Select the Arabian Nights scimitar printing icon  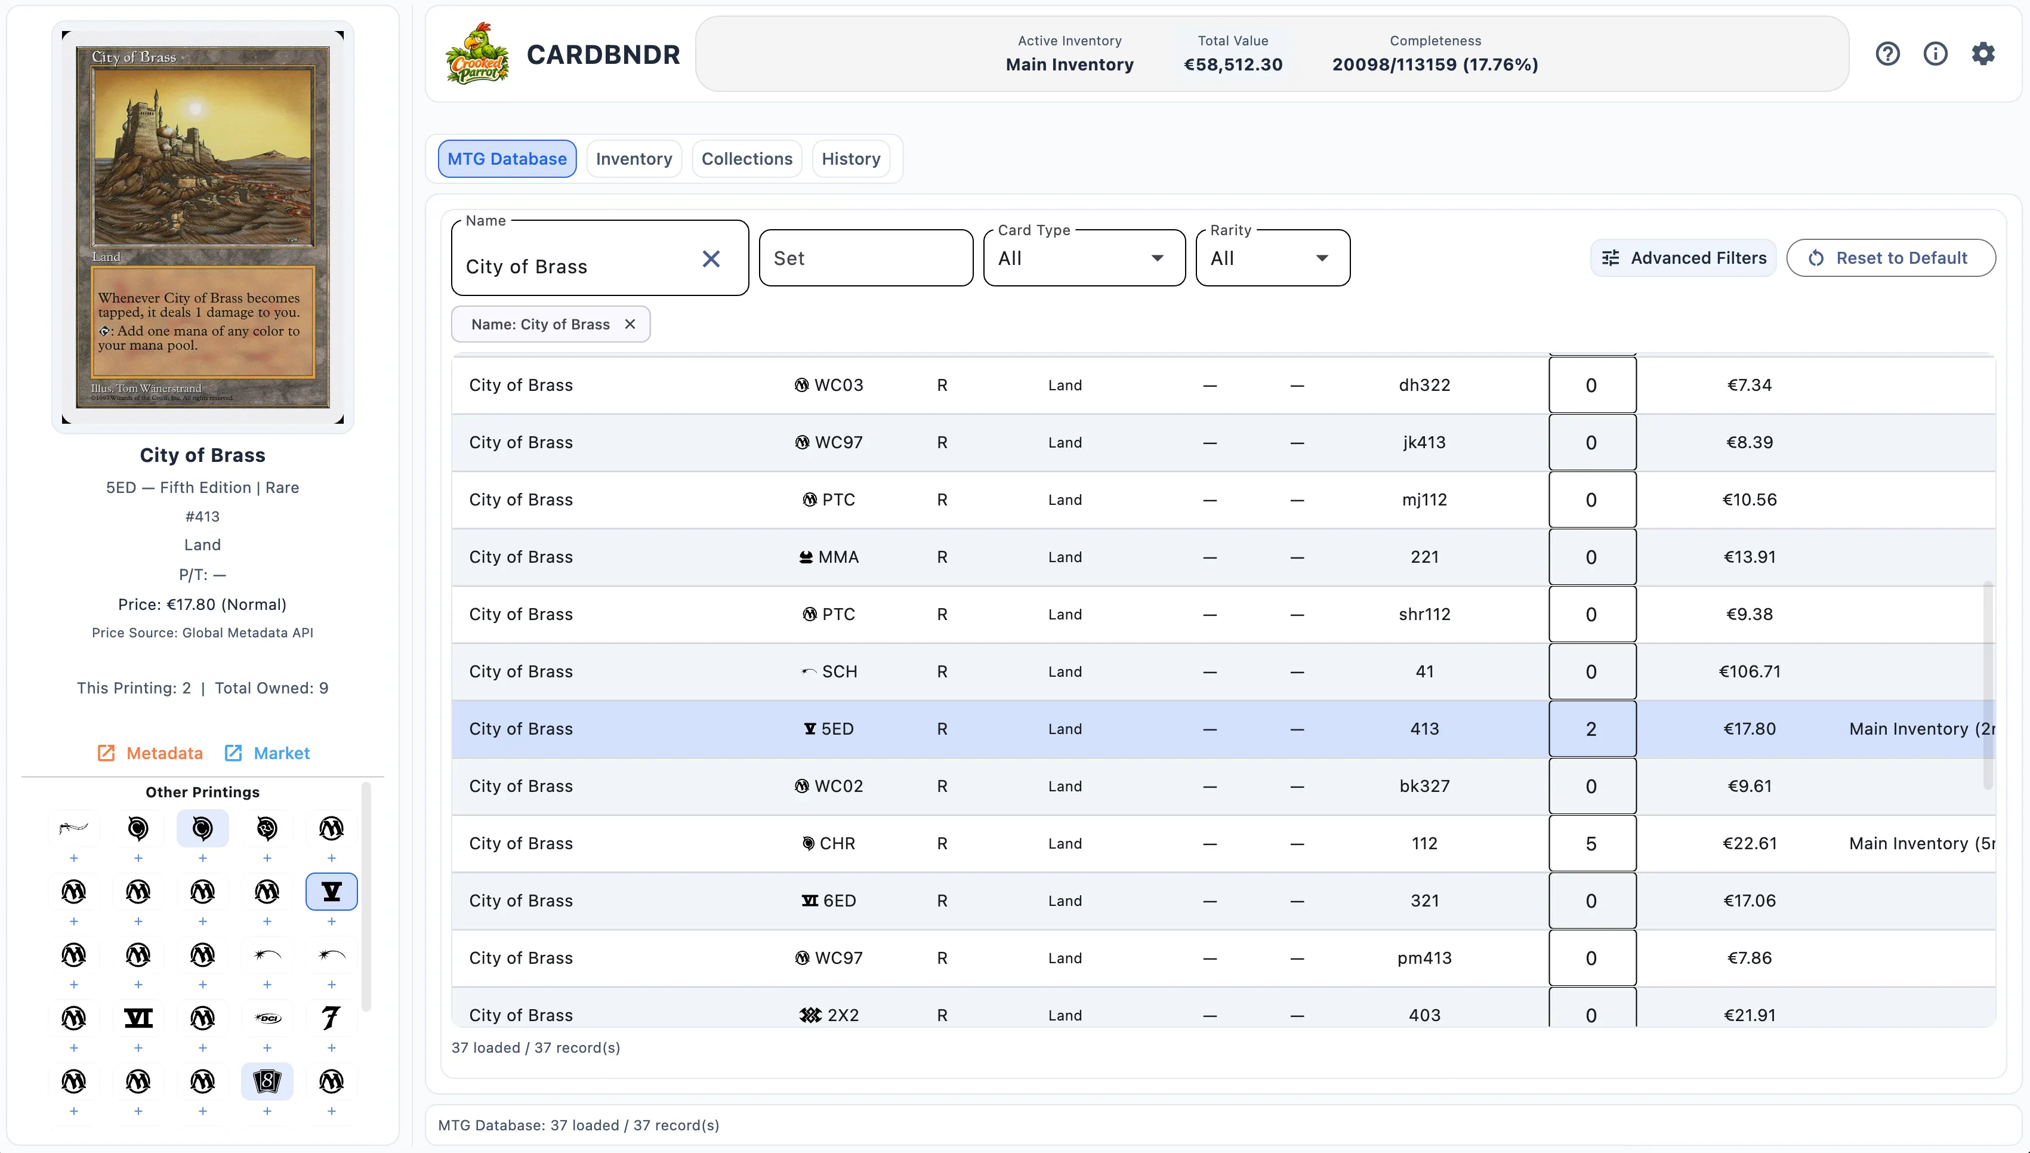click(x=73, y=828)
